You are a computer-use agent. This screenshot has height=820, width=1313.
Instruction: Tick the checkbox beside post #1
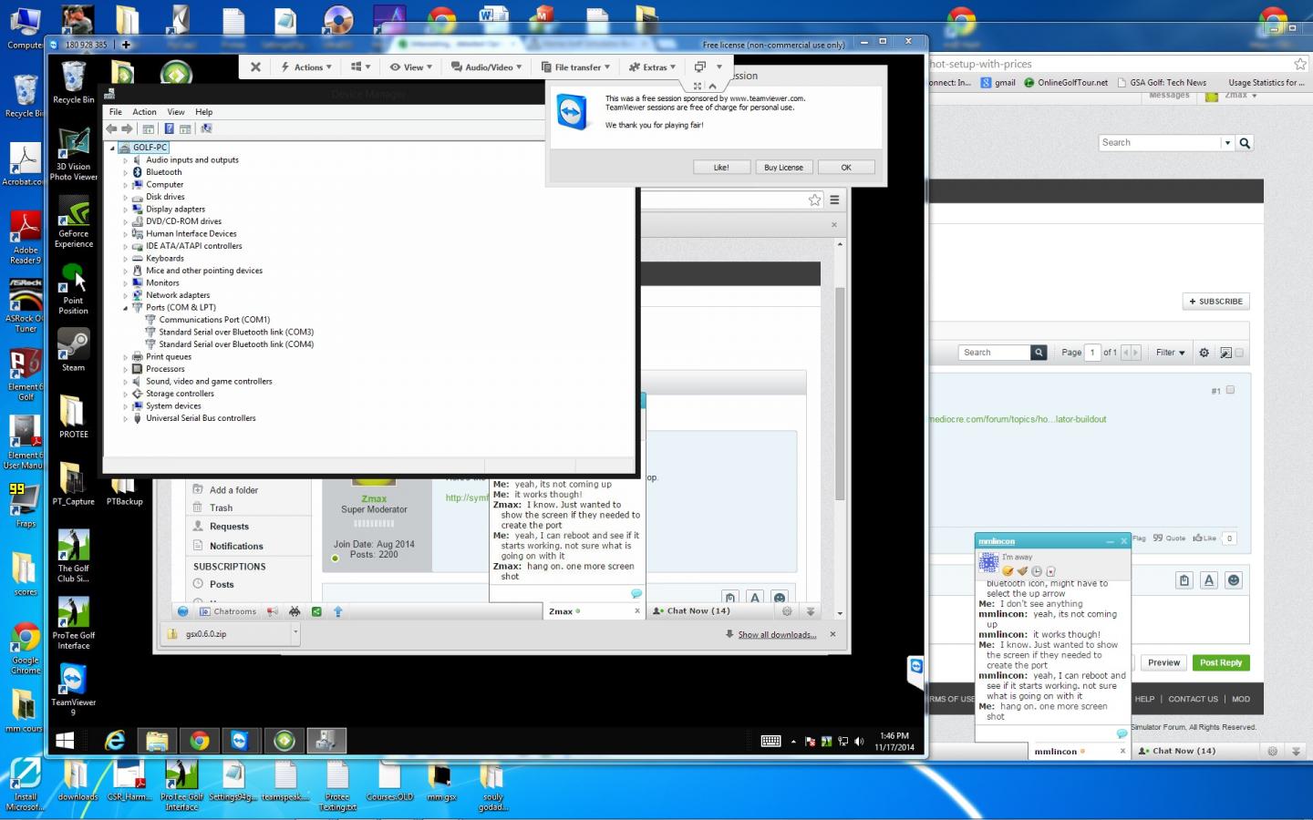click(1230, 390)
